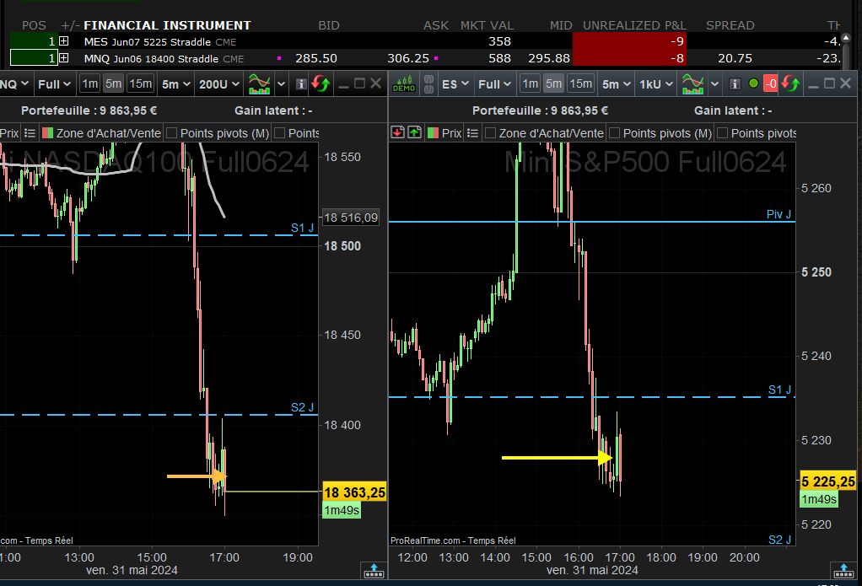
Task: Open indicators icon in S&P500 chart toolbar
Action: tap(692, 84)
